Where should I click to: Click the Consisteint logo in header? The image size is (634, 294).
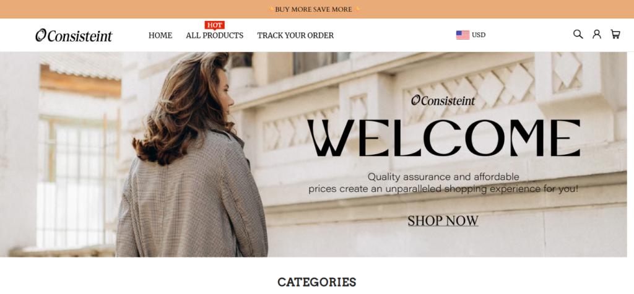click(x=74, y=35)
